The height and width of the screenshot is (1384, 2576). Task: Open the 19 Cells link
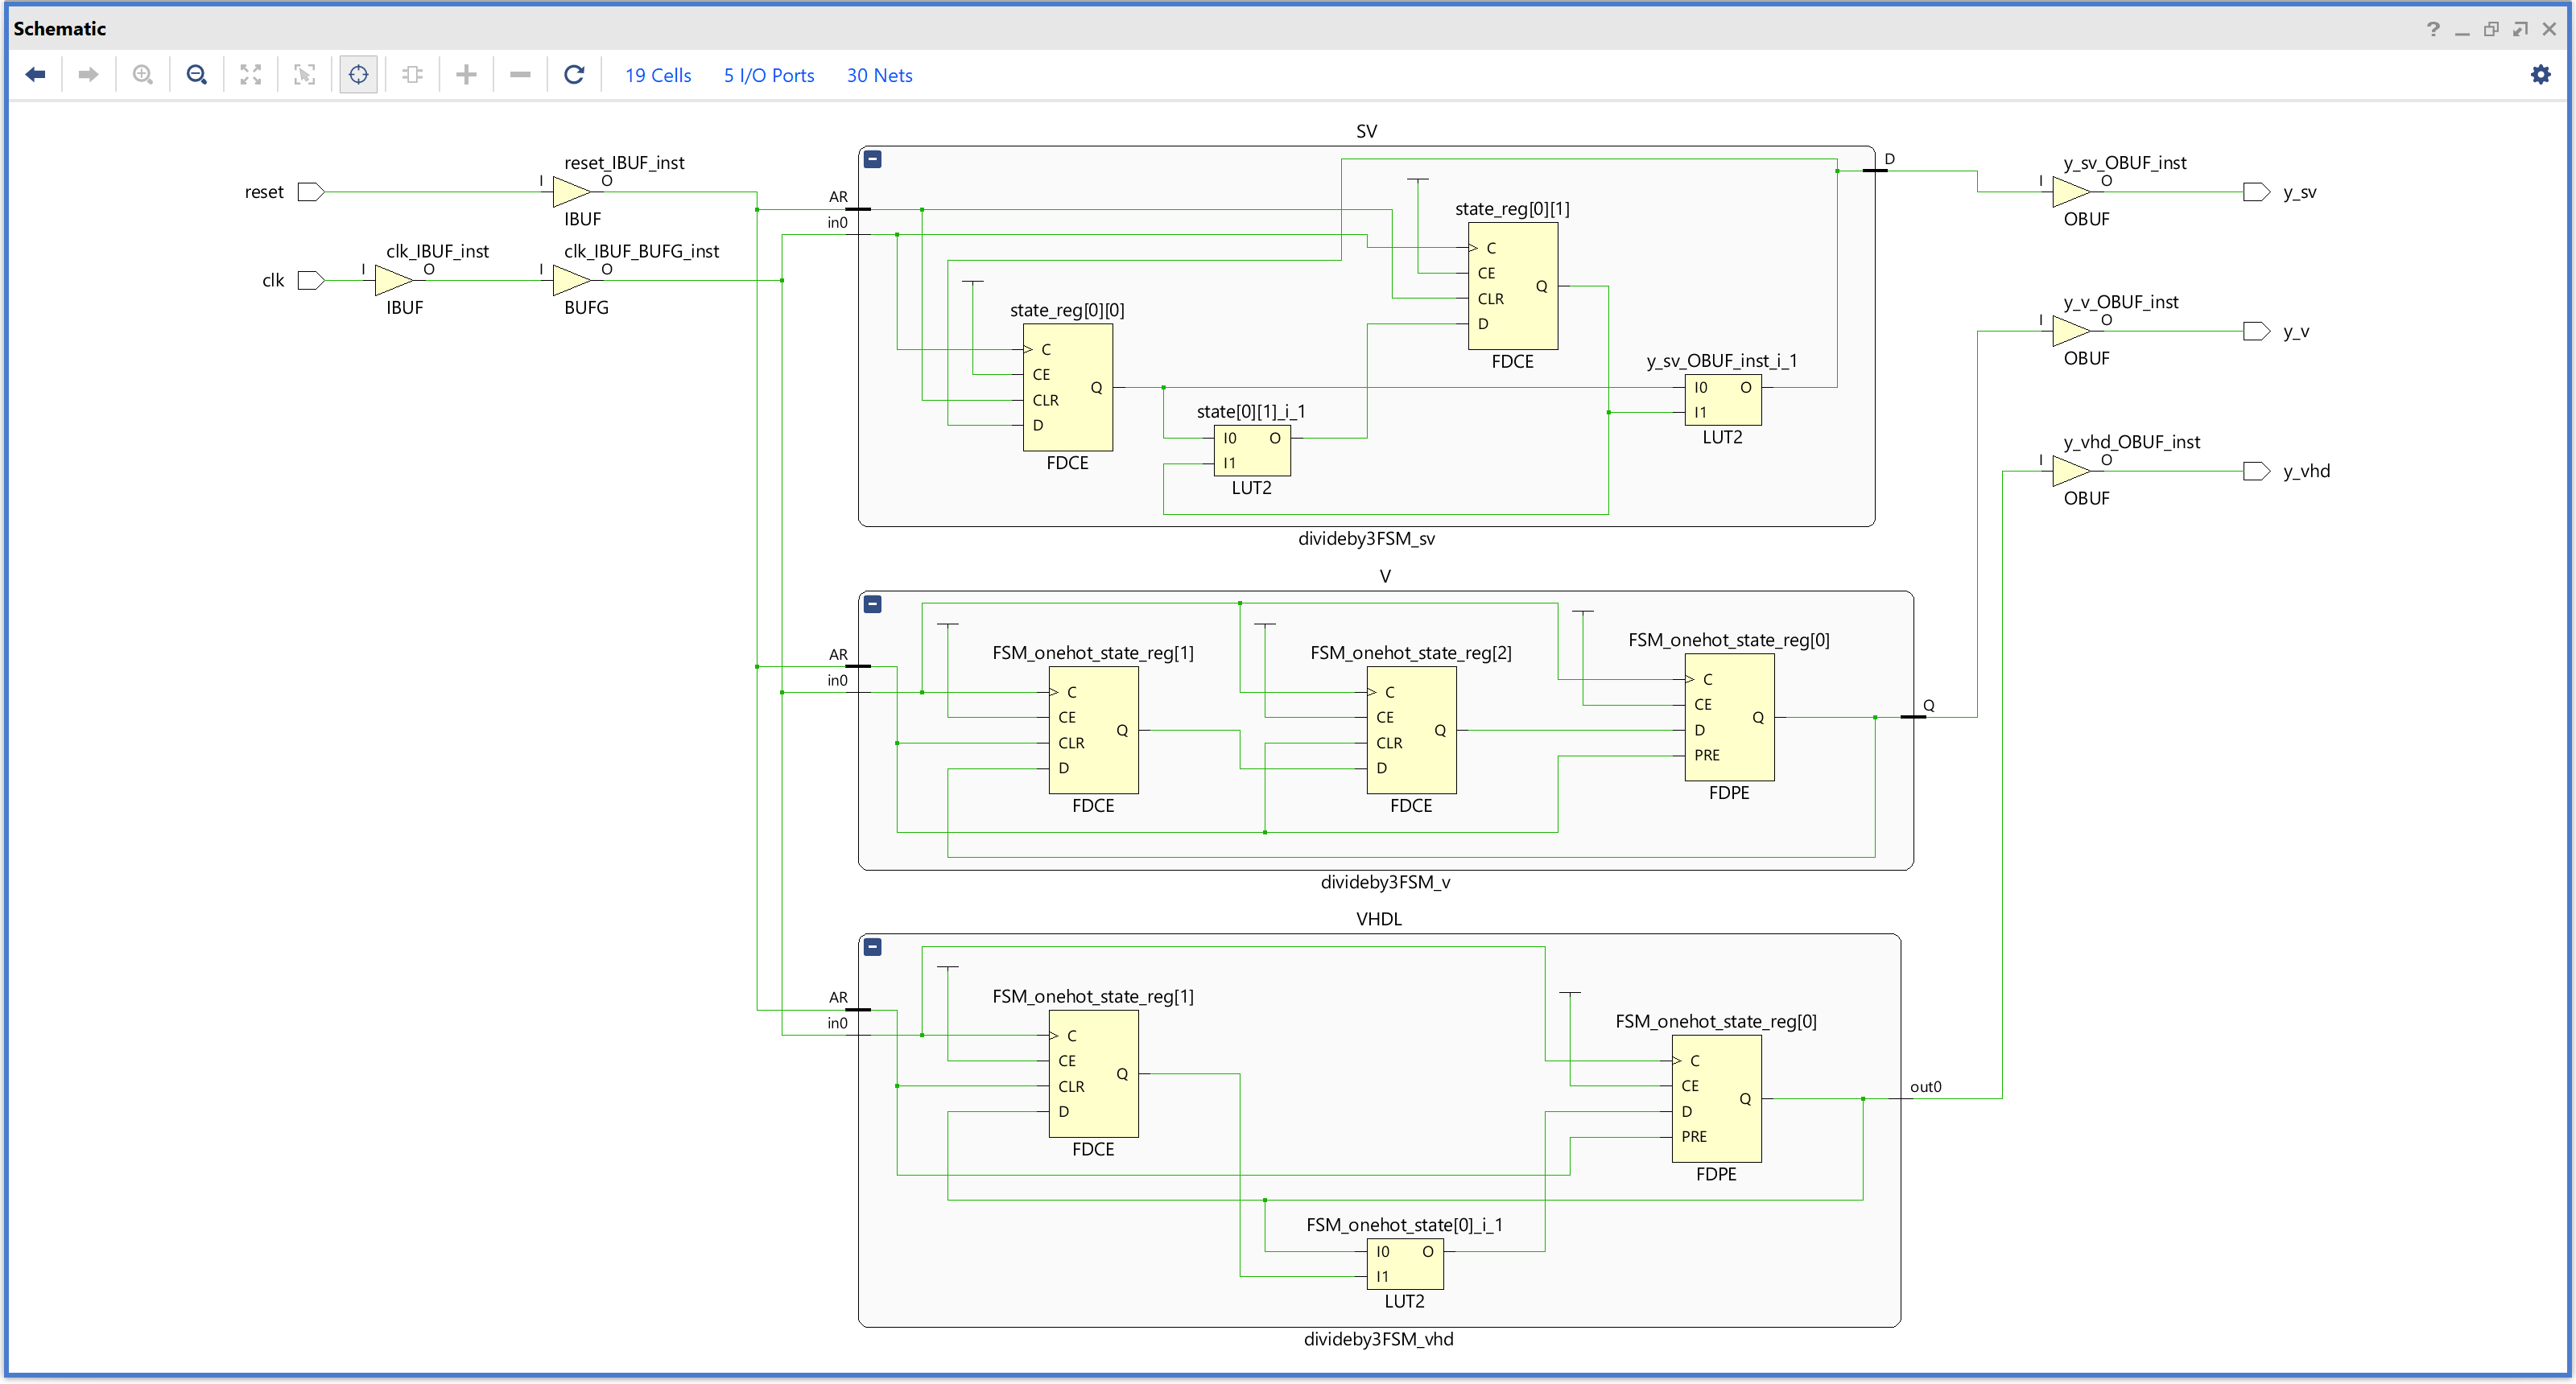tap(658, 76)
